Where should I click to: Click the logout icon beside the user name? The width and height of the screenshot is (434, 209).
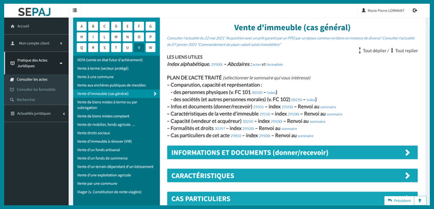click(415, 11)
